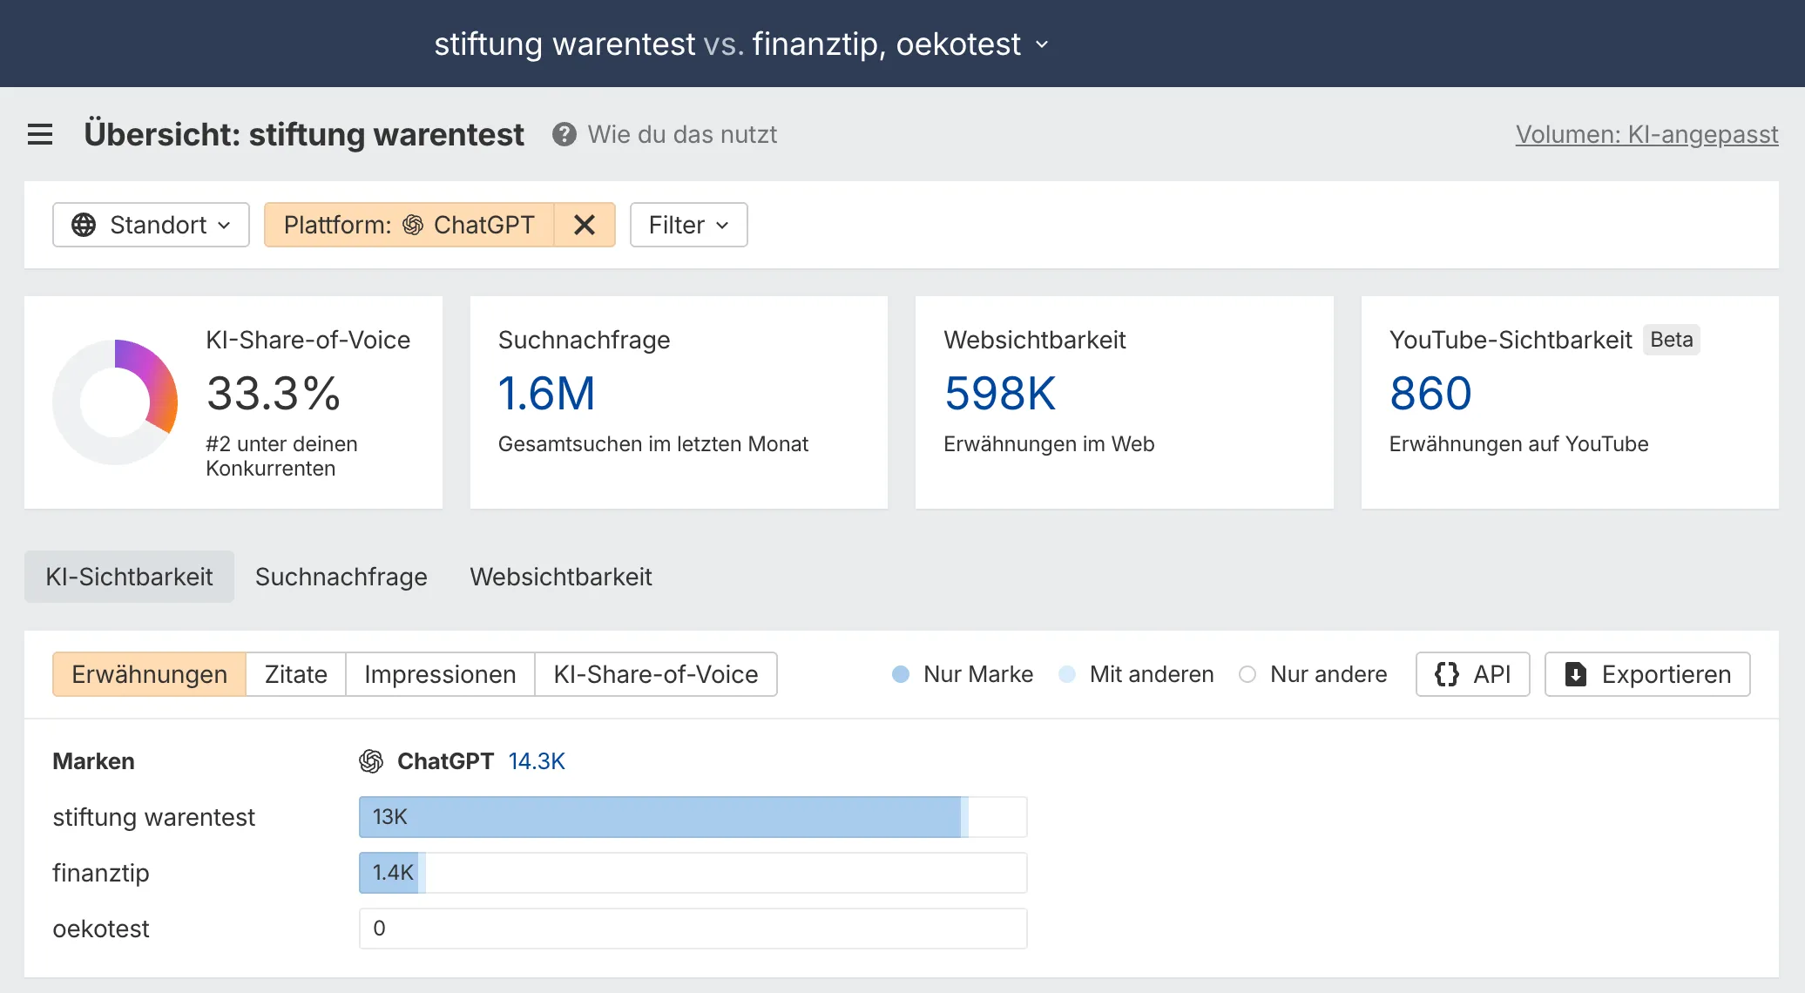1805x993 pixels.
Task: Click the 33.3% share value
Action: pos(274,393)
